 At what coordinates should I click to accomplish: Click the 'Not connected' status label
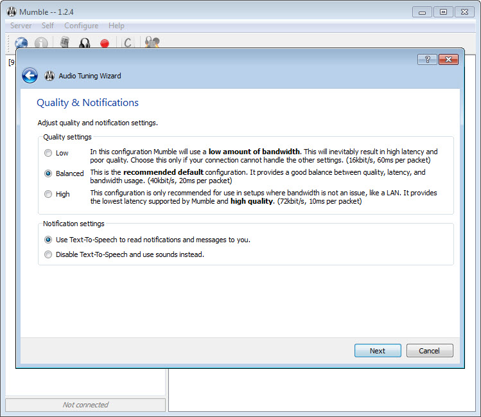[85, 405]
